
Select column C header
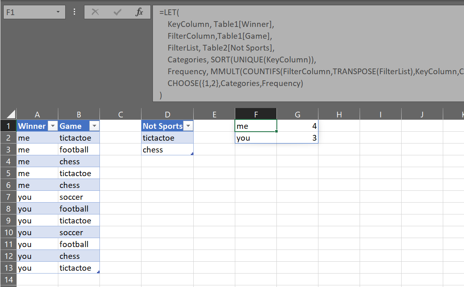click(120, 114)
